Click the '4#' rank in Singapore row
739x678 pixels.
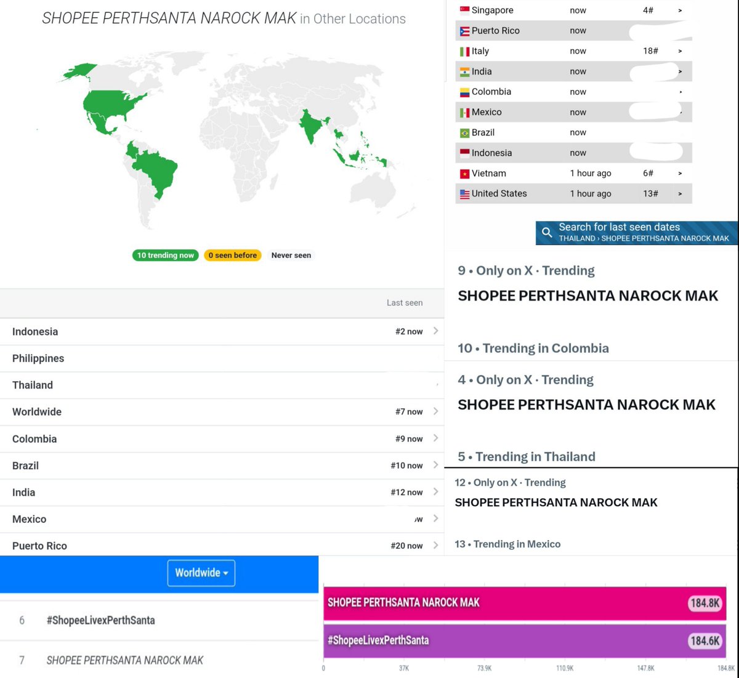(x=648, y=10)
